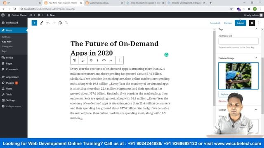
Task: Open the editor Options three-dot menu
Action: (x=258, y=23)
